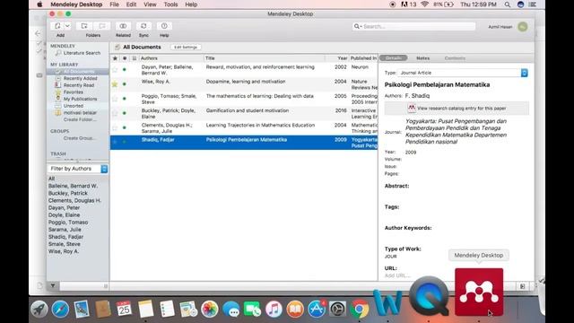Image resolution: width=574 pixels, height=323 pixels.
Task: Toggle favorite star for Dayan, Peter row
Action: (x=115, y=70)
